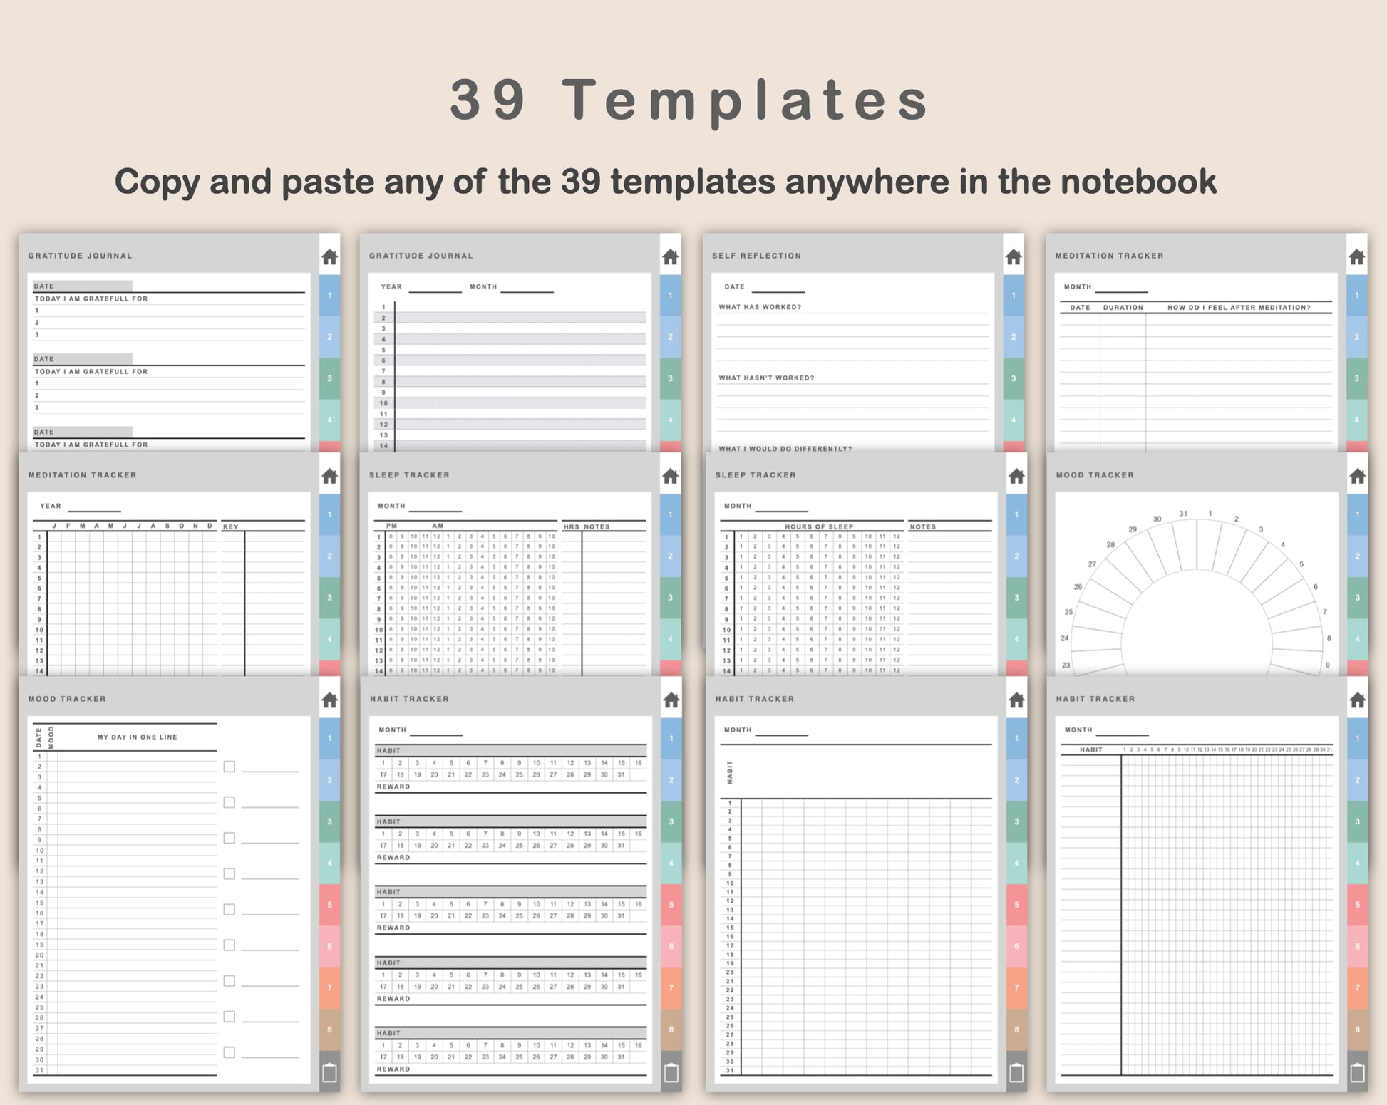
Task: Check the first checkbox on Mood Tracker page
Action: tap(230, 767)
